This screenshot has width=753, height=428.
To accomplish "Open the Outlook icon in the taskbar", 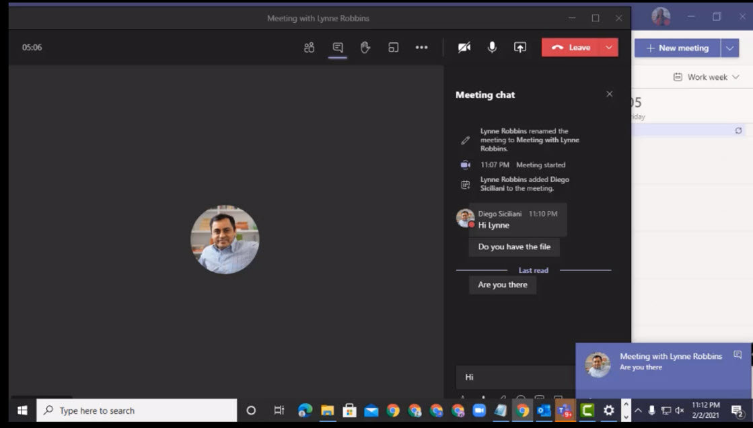I will [544, 411].
